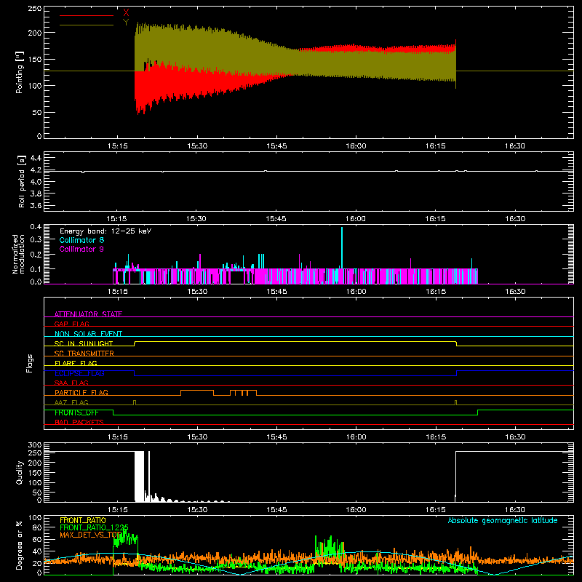
Task: Select the GAP_FLAG label
Action: (x=71, y=324)
